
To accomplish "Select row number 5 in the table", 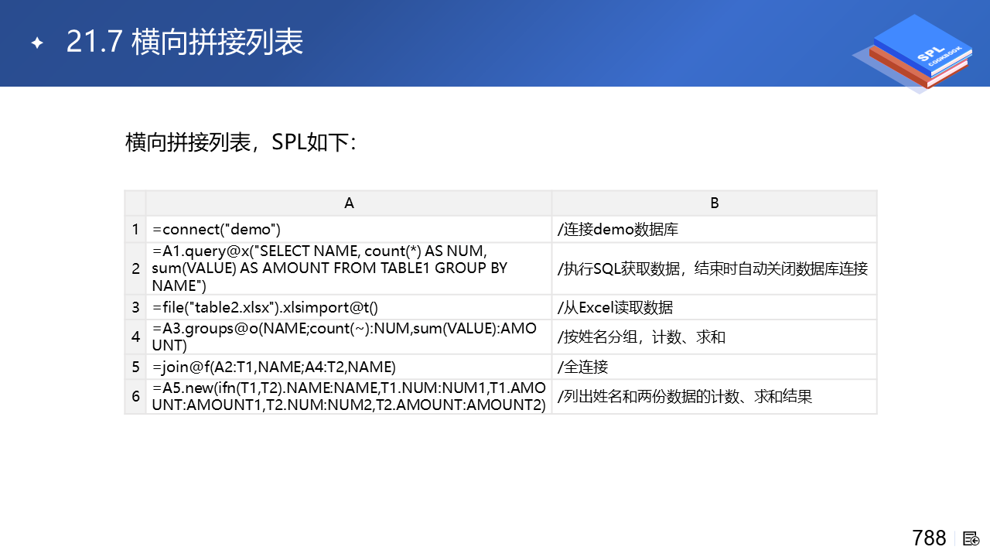I will (135, 367).
